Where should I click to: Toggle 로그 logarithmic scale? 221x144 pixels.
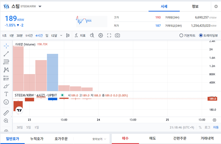207,127
